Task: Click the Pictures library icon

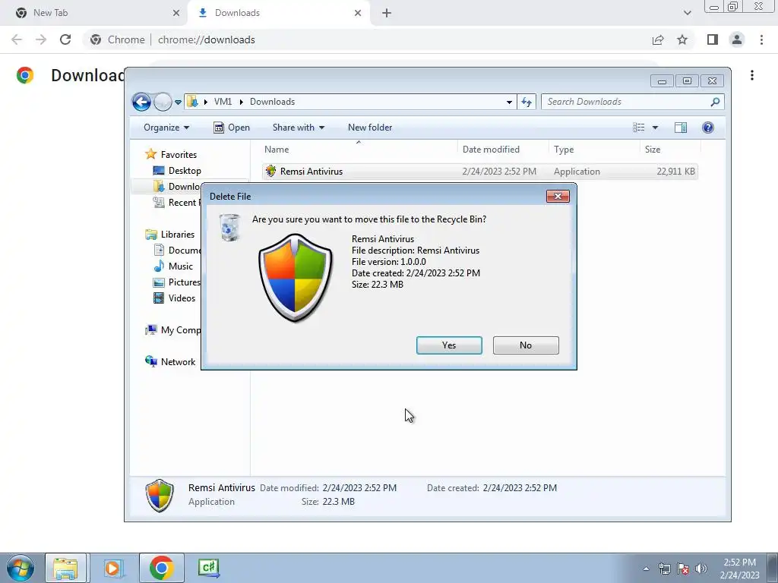Action: point(159,282)
